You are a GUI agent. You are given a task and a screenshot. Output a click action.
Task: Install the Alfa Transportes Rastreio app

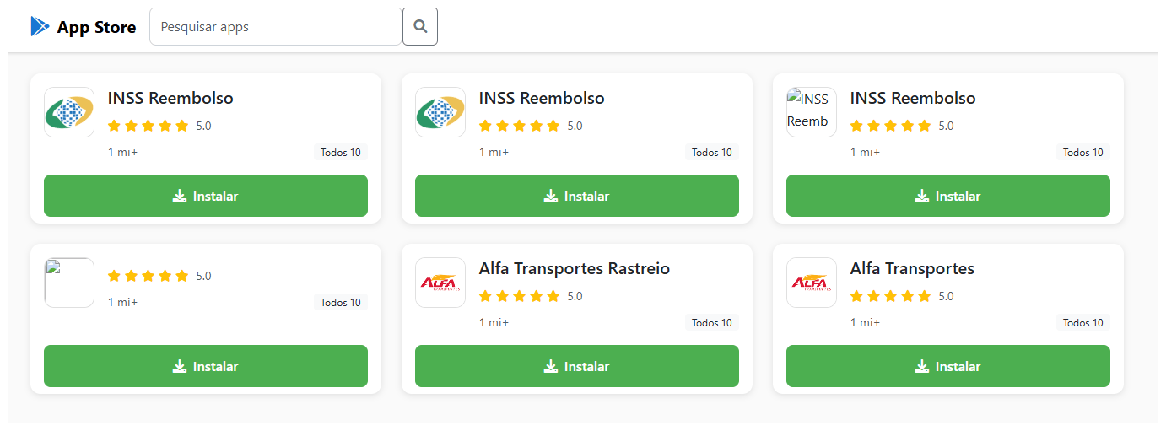(x=576, y=366)
